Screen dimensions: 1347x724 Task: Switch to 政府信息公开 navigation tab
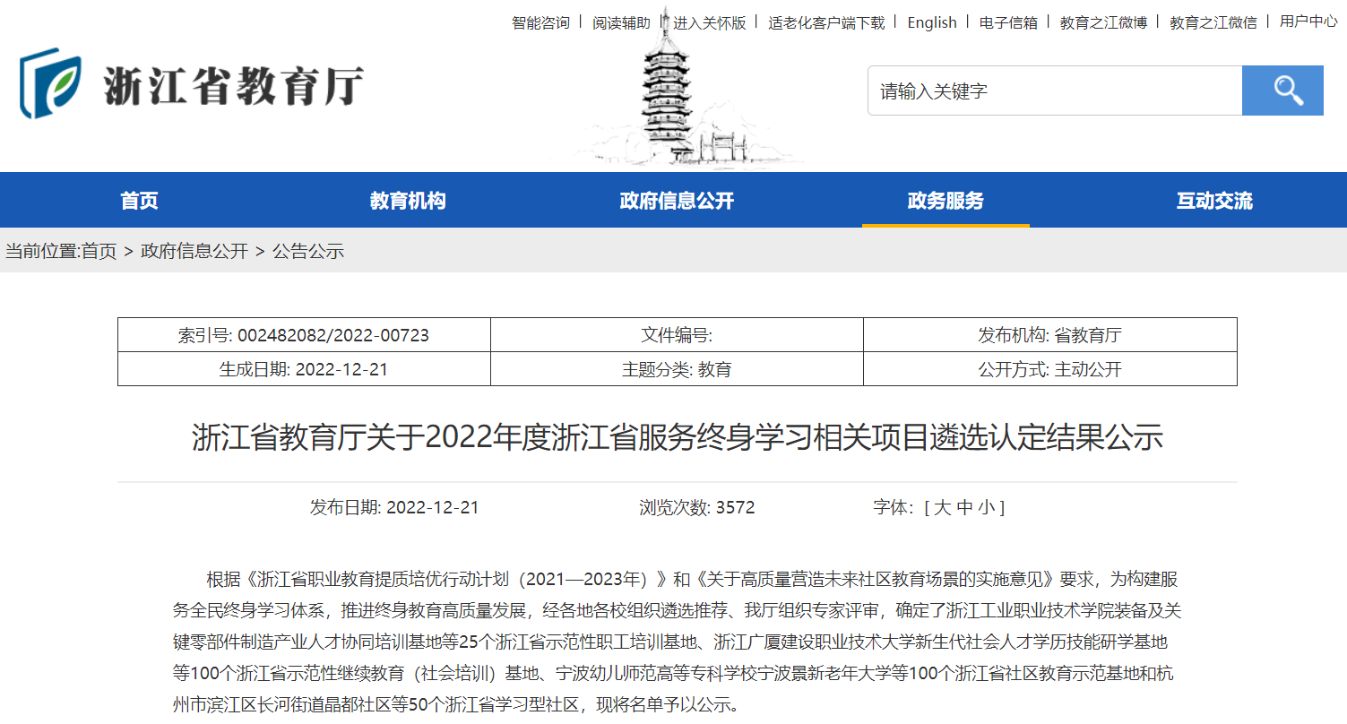tap(677, 201)
